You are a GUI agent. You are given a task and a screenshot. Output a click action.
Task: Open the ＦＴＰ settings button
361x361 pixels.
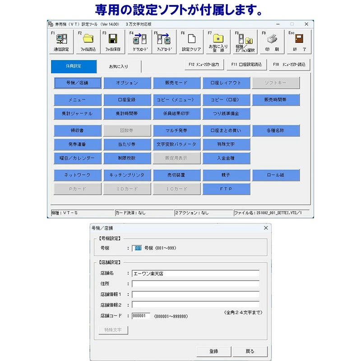pos(227,188)
